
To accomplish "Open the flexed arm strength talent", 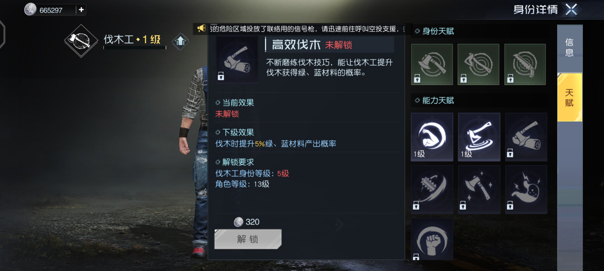I will [x=432, y=137].
